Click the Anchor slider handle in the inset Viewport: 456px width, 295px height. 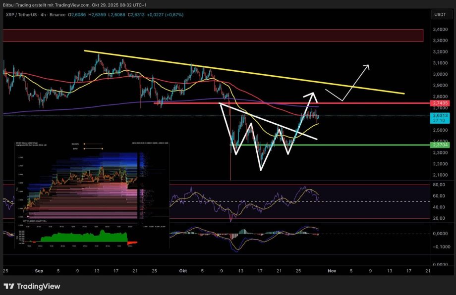coord(102,148)
